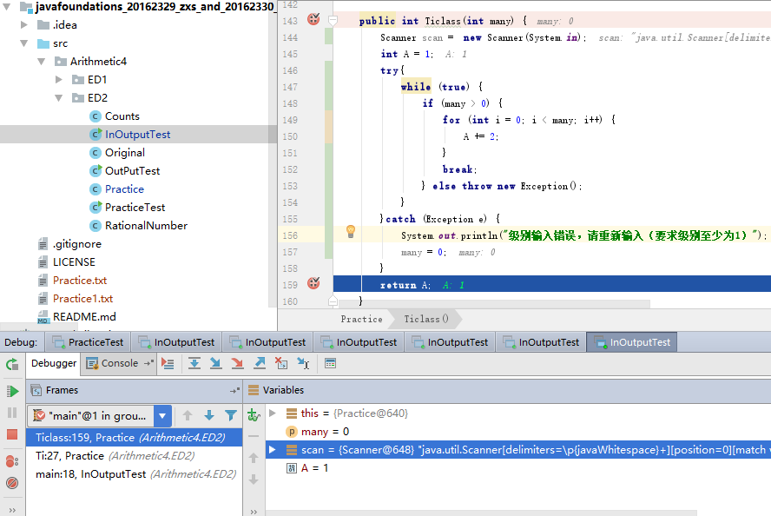Viewport: 771px width, 516px height.
Task: Collapse the Arithmetic4 package
Action: click(x=42, y=62)
